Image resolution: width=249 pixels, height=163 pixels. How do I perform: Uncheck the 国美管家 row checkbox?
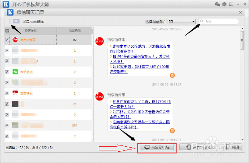tap(7, 93)
